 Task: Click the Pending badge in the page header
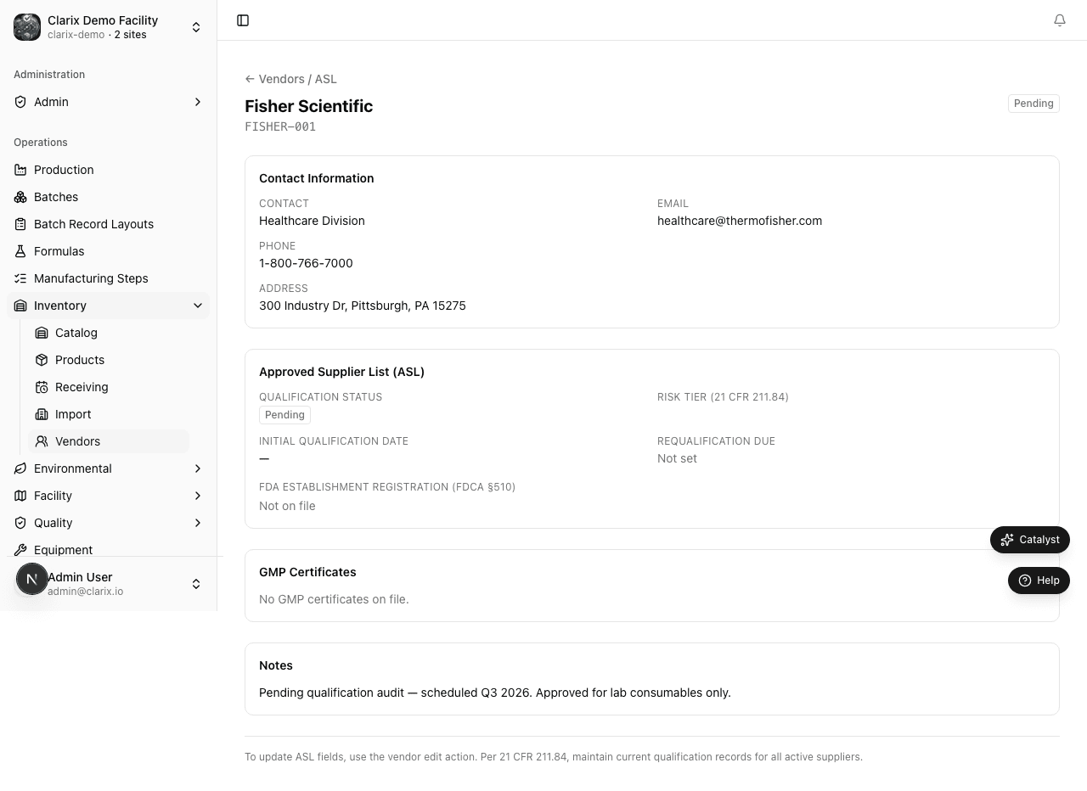pos(1033,104)
